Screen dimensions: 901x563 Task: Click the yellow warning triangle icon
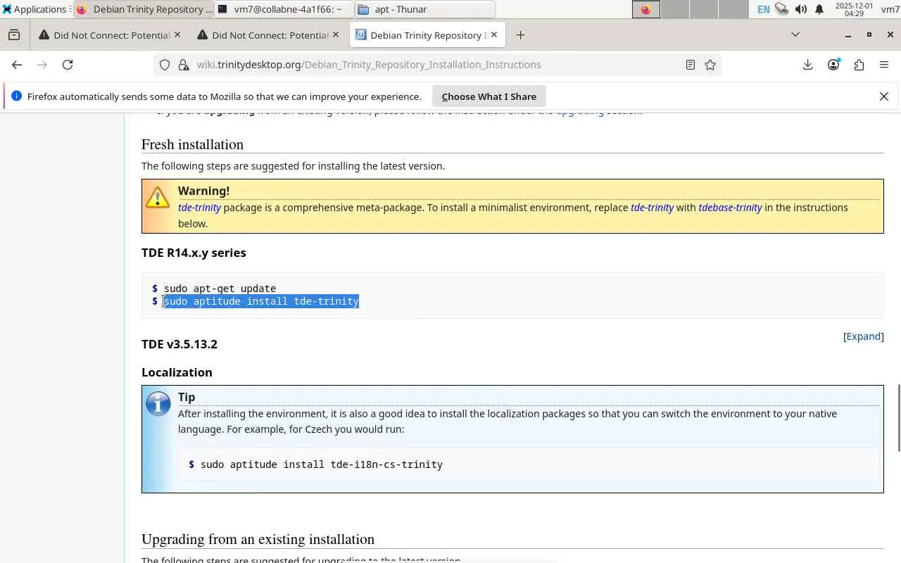point(158,197)
